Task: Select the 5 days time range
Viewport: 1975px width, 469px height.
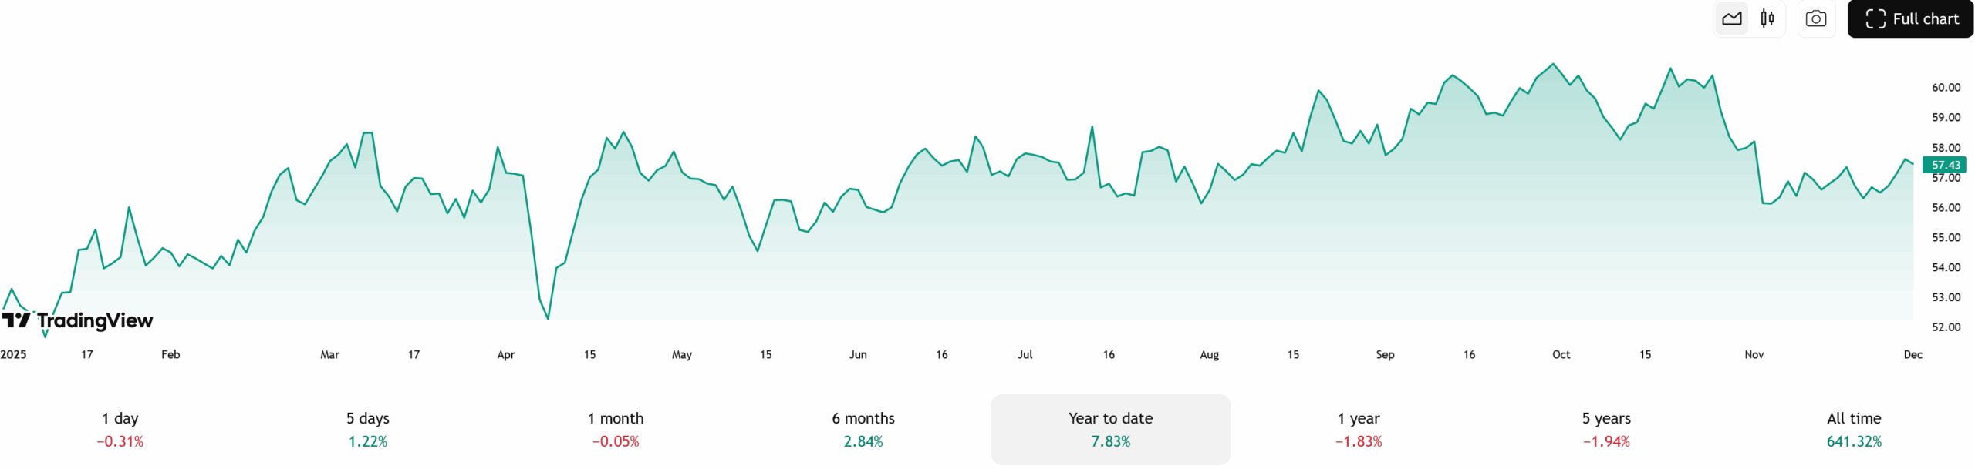Action: 368,430
